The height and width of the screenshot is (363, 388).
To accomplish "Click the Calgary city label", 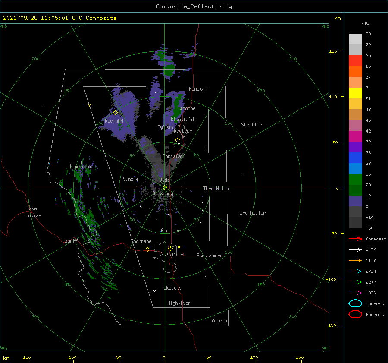I will (168, 254).
